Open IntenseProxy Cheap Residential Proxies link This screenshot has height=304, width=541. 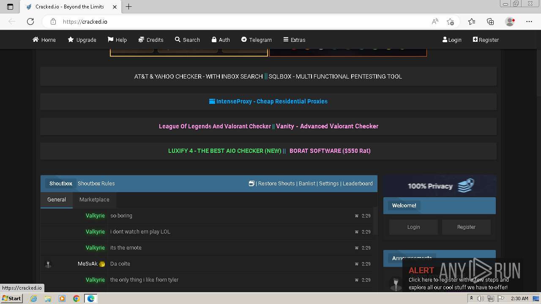pyautogui.click(x=268, y=101)
